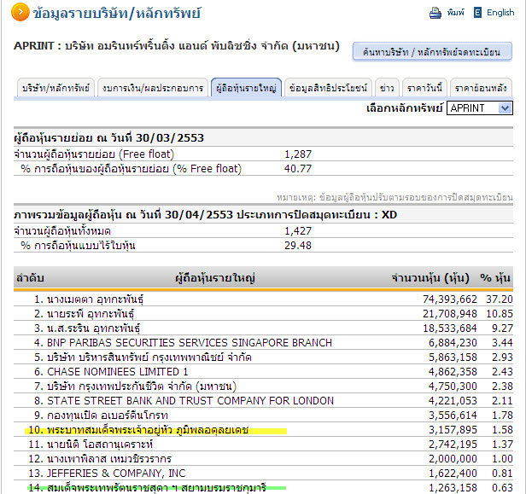
Task: Click the total shareholders value 1,427
Action: [x=298, y=231]
